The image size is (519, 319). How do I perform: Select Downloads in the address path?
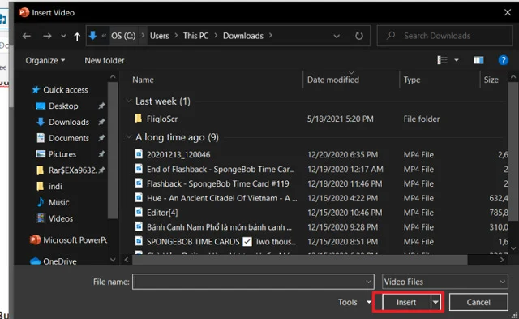point(243,36)
